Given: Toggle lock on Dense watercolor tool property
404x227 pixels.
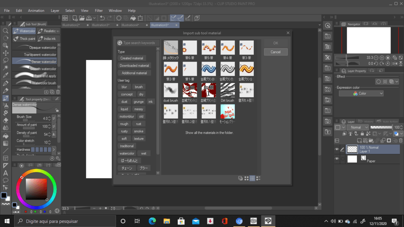Looking at the screenshot, I should coord(57,110).
